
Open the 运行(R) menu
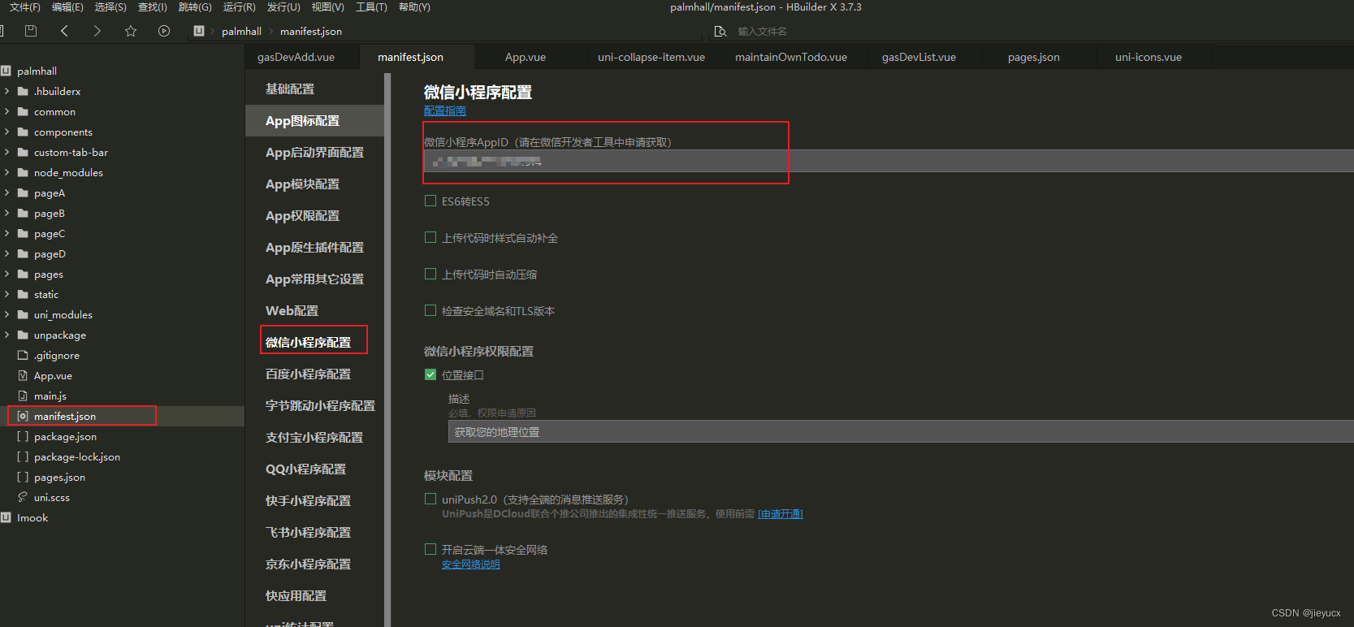tap(240, 7)
